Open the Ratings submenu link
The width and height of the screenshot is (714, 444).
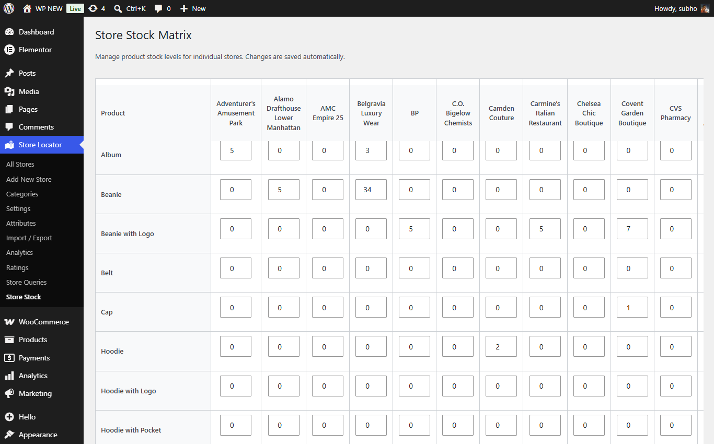point(17,267)
